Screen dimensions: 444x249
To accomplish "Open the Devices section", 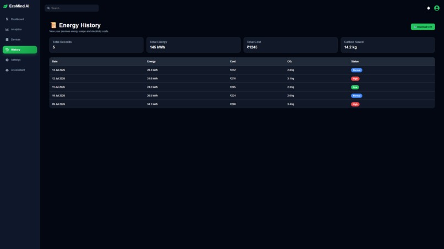I will (20, 40).
